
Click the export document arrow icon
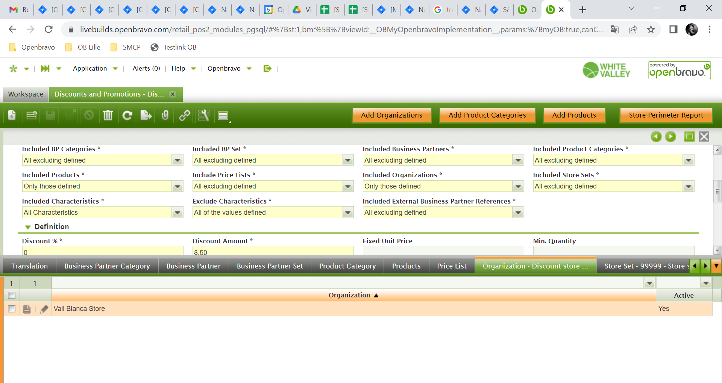146,115
